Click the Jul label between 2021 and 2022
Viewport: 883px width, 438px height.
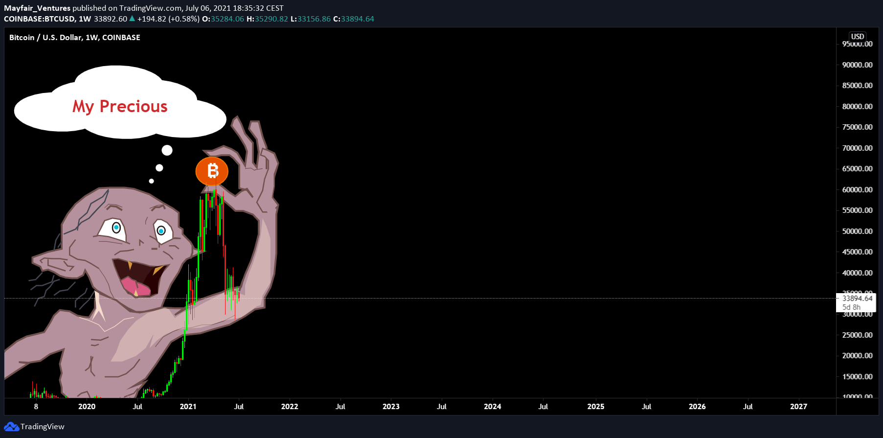point(239,406)
